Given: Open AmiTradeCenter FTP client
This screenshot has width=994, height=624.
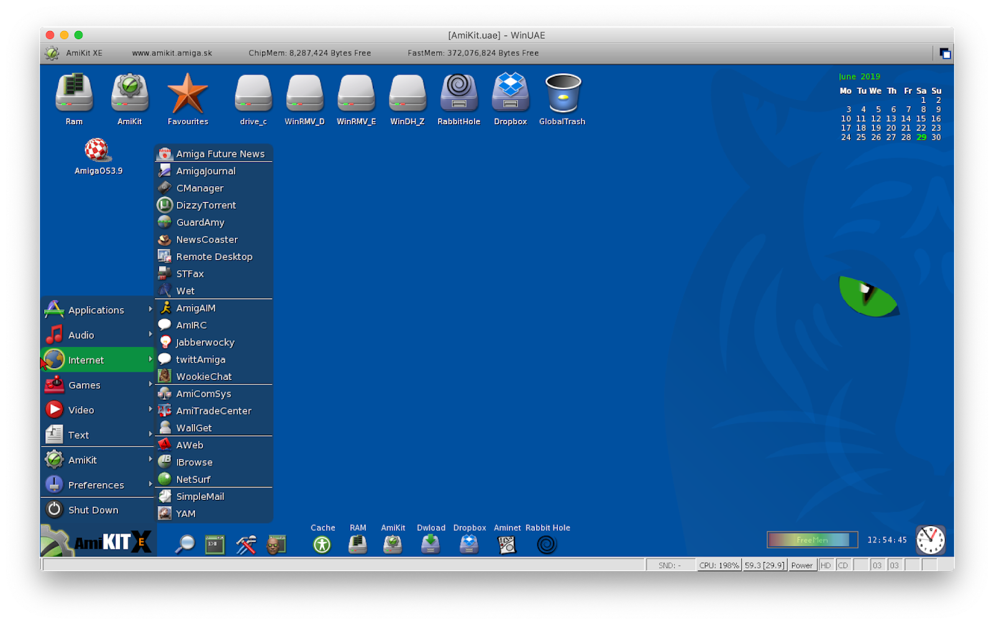Looking at the screenshot, I should [214, 410].
